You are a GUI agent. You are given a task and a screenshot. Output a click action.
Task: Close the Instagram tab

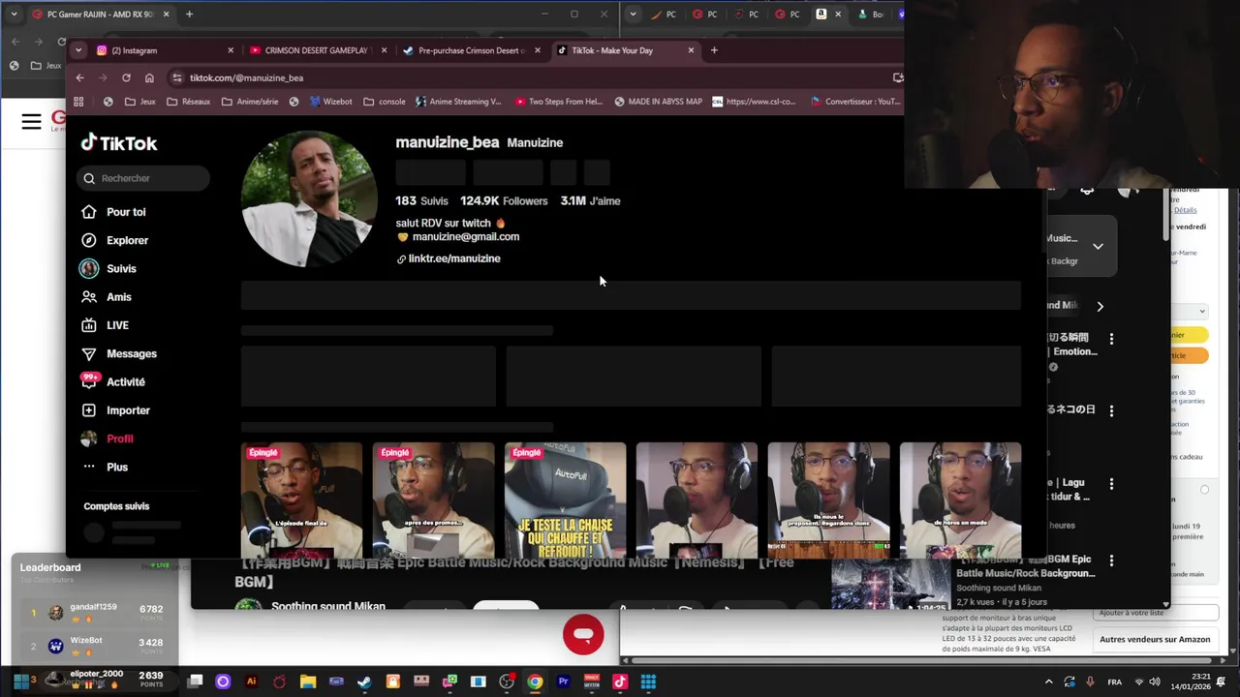tap(231, 50)
